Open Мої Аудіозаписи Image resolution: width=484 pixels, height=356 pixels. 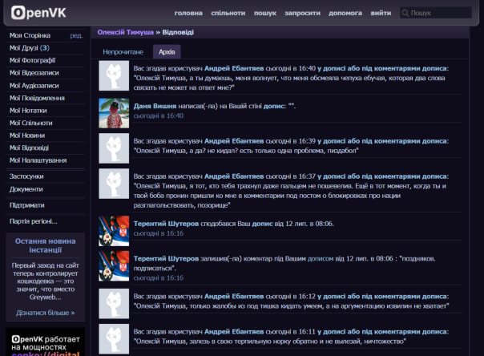34,86
